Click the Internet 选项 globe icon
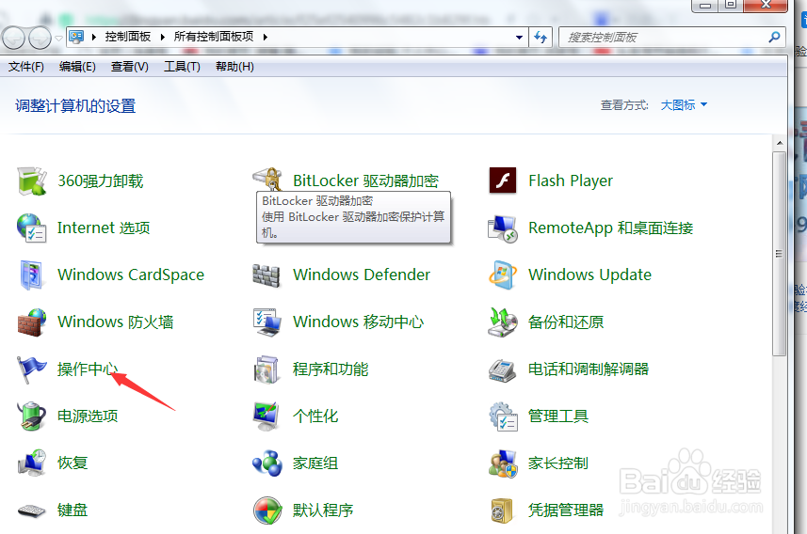The image size is (807, 534). 32,228
